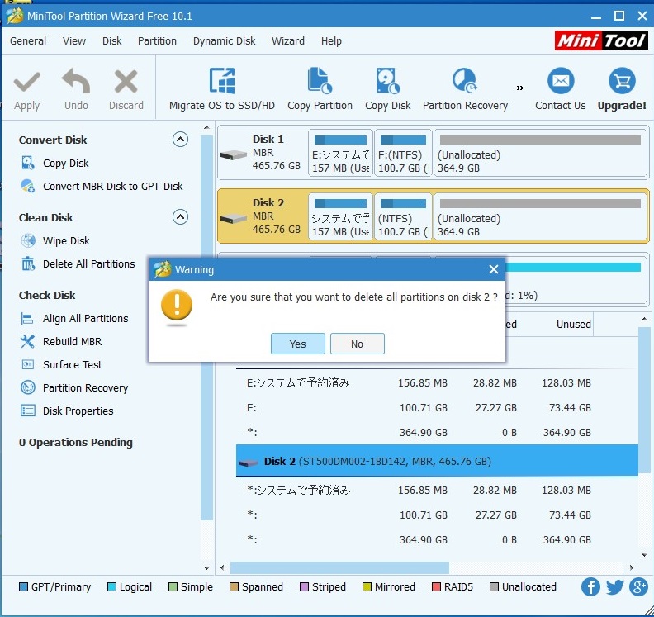The width and height of the screenshot is (654, 617).
Task: Click the Undo arrow icon
Action: coord(76,81)
